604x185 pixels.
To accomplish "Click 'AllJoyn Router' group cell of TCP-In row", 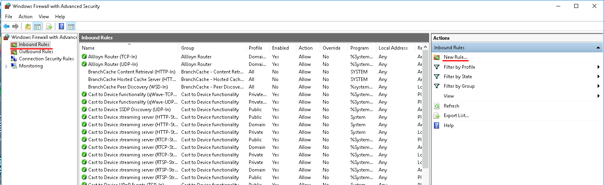I will pos(196,57).
